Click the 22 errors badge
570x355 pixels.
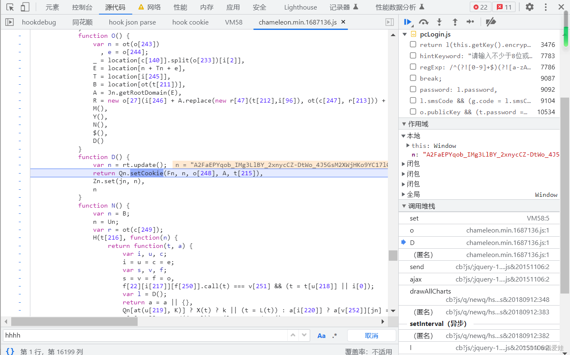point(480,7)
